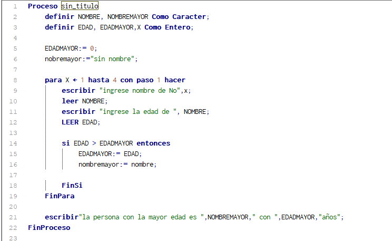Click the "Proceso" keyword on line 1
The width and height of the screenshot is (392, 241).
pyautogui.click(x=43, y=6)
